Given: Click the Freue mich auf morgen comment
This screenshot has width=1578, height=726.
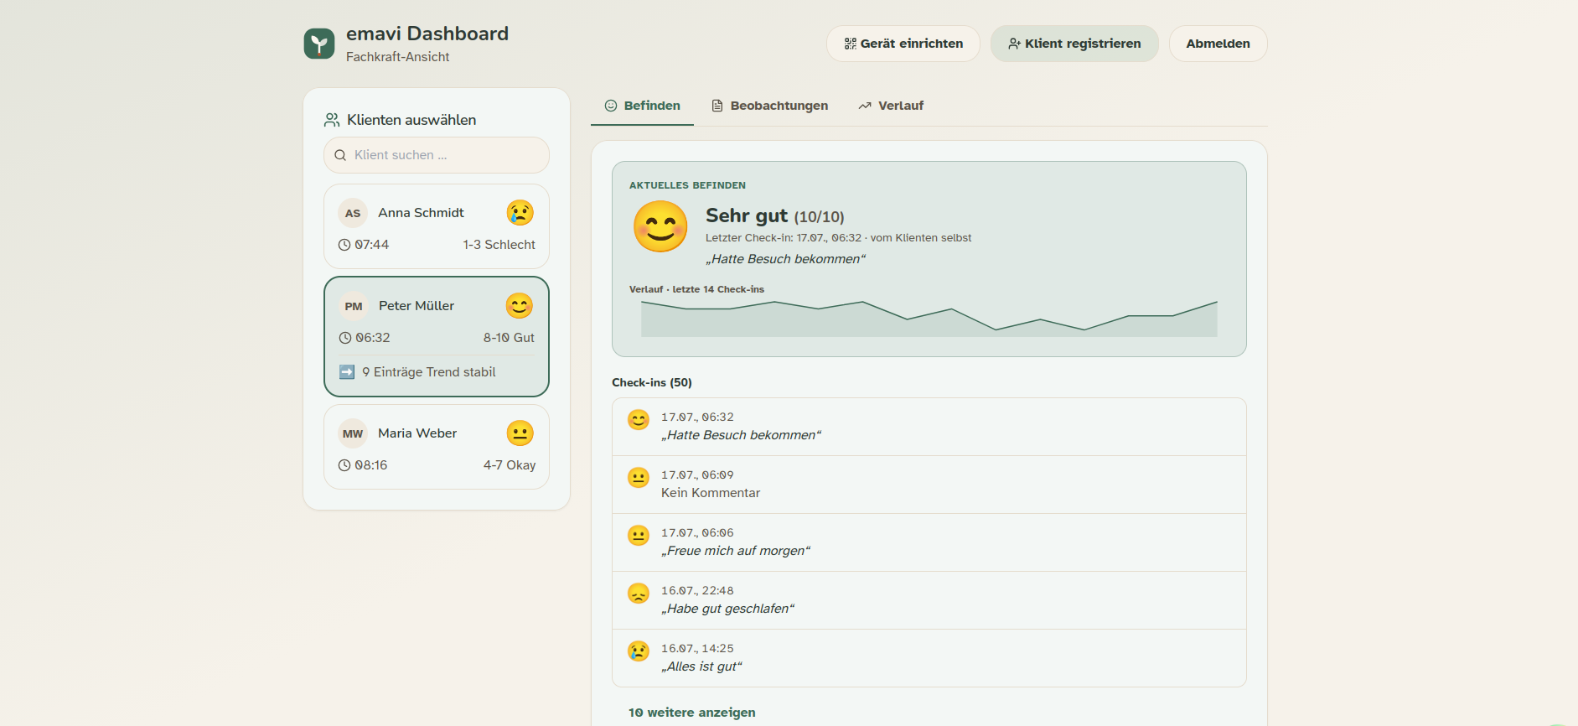Looking at the screenshot, I should coord(736,551).
